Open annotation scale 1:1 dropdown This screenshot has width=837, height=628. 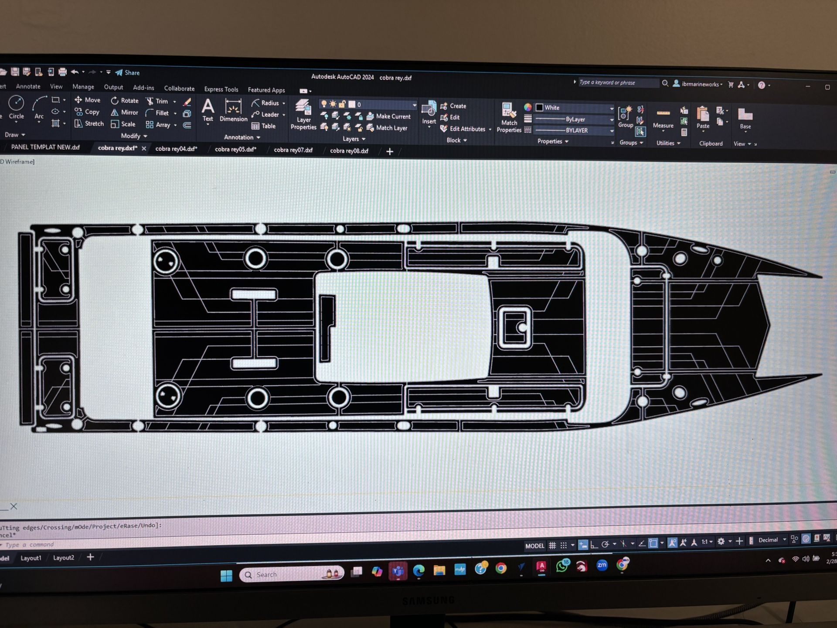(707, 542)
